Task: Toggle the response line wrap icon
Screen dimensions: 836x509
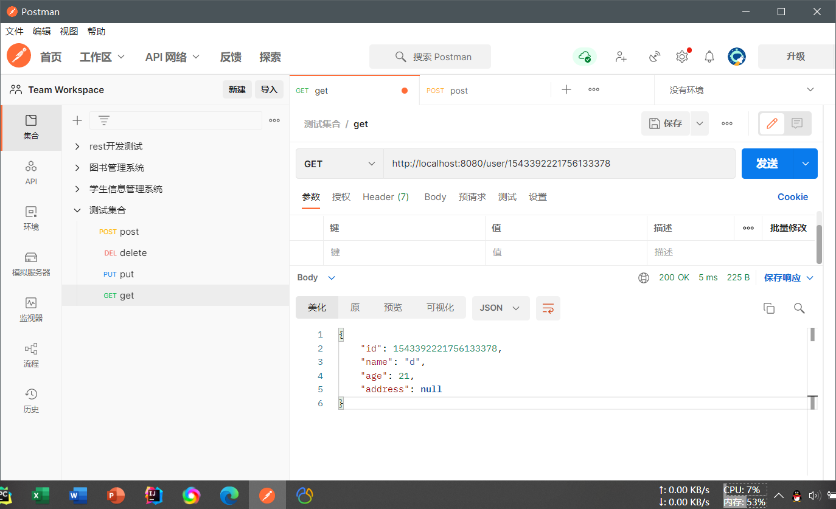Action: [x=548, y=308]
